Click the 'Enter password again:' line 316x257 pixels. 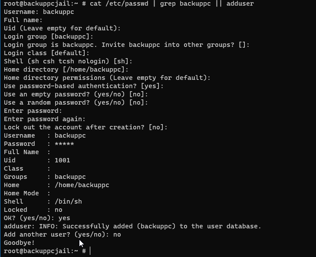[45, 119]
